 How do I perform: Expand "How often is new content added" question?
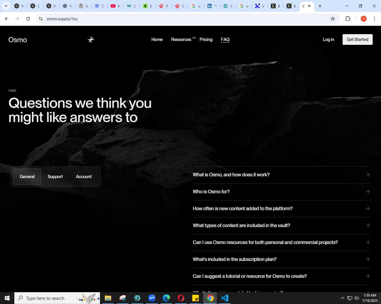(282, 209)
